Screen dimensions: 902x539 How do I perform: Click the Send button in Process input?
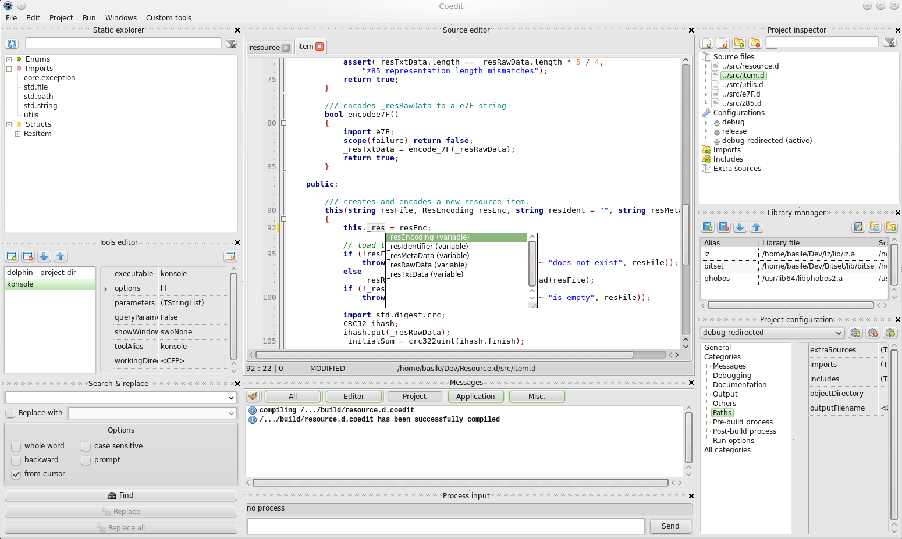pyautogui.click(x=670, y=526)
